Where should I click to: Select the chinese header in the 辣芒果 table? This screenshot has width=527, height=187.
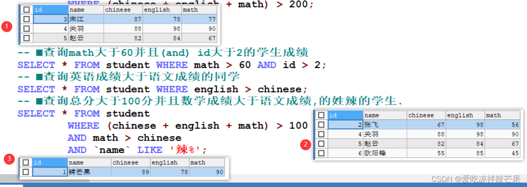click(131, 162)
